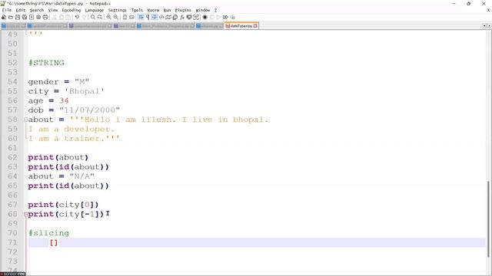Collapse the fold marker at line 68
492x276 pixels.
[x=25, y=214]
